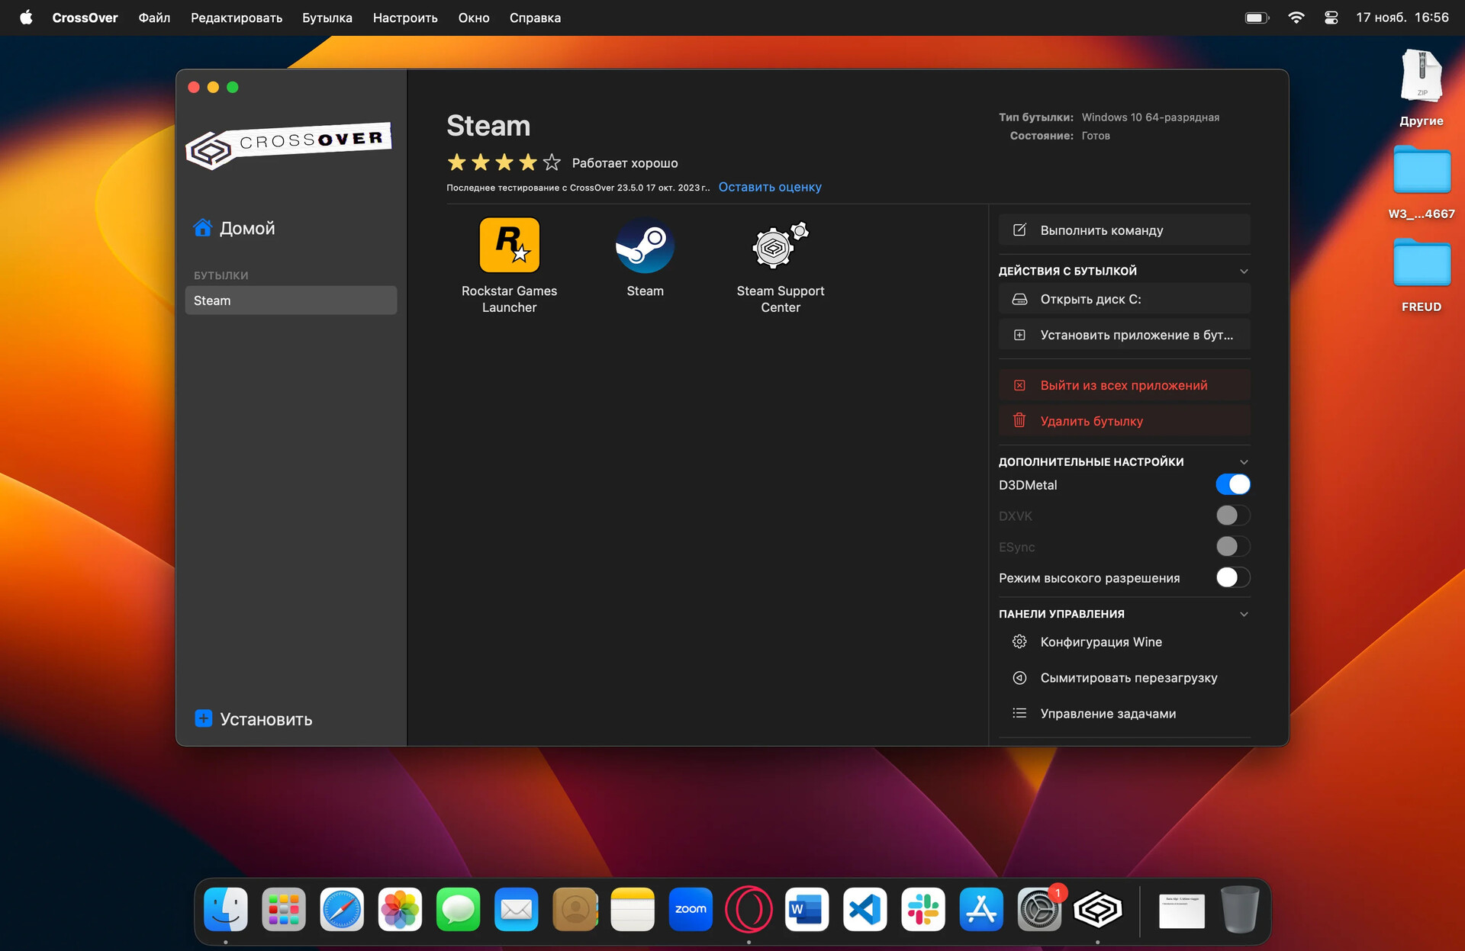This screenshot has height=951, width=1465.
Task: Open Steam Support Center icon
Action: 780,246
